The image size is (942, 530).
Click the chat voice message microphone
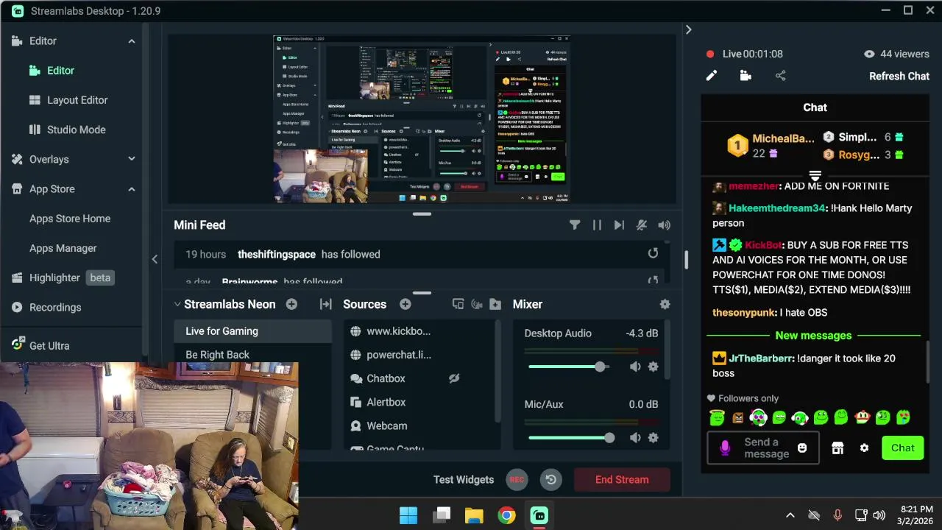coord(725,448)
